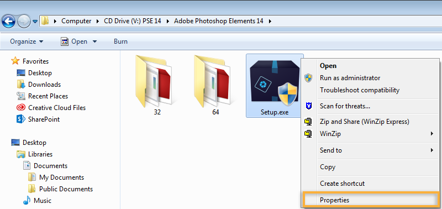Viewport: 442px width, 209px height.
Task: Choose Open in the context menu
Action: tap(370, 66)
